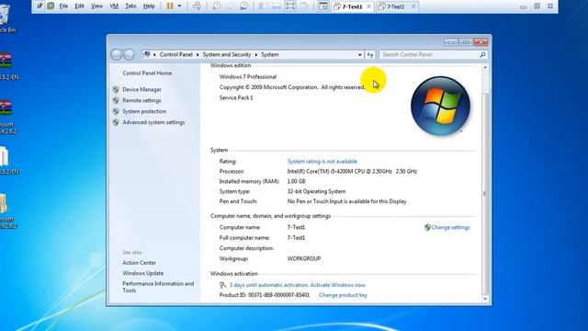
Task: Open the VM menu
Action: pyautogui.click(x=114, y=6)
